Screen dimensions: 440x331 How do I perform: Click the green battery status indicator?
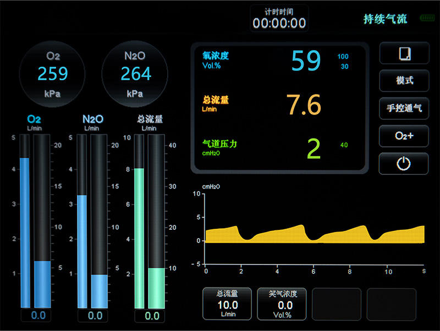pos(427,18)
